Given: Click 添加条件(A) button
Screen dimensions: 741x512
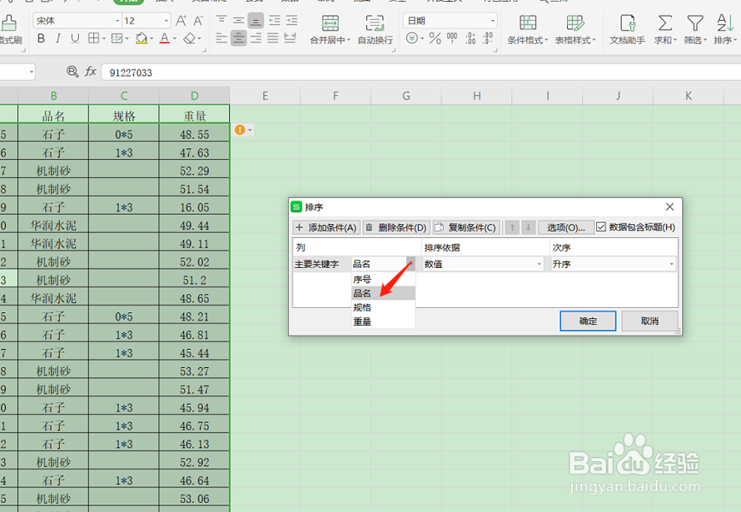Looking at the screenshot, I should tap(326, 227).
